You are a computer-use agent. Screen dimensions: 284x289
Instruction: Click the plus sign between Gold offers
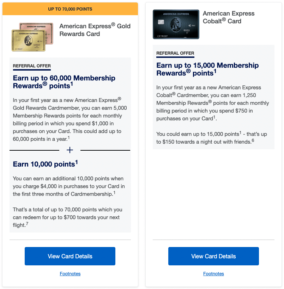click(x=70, y=150)
